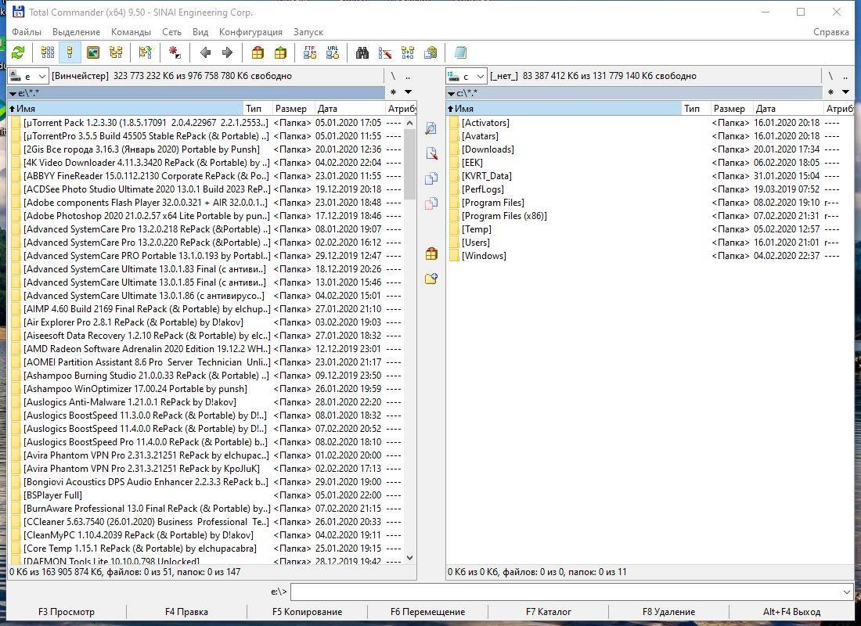Open multi-rename tool icon

pyautogui.click(x=385, y=52)
